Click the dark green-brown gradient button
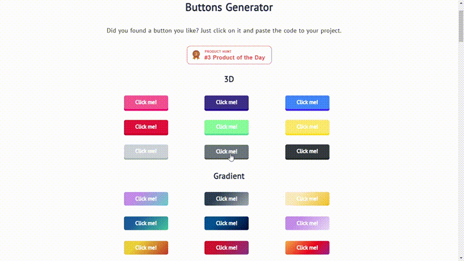The height and width of the screenshot is (261, 464). coord(227,198)
